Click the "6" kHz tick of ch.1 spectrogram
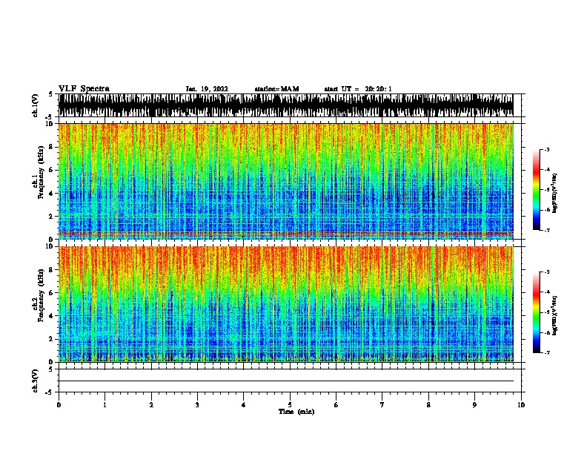This screenshot has width=587, height=454. (52, 170)
